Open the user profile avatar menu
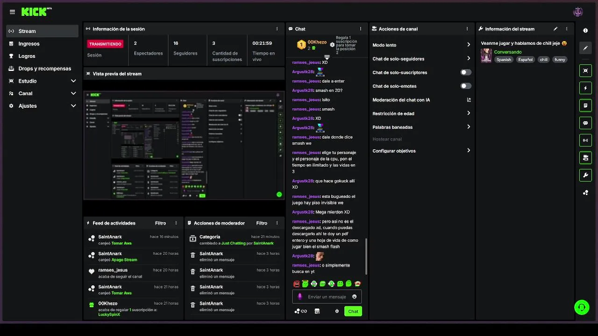Image resolution: width=598 pixels, height=336 pixels. pyautogui.click(x=578, y=12)
